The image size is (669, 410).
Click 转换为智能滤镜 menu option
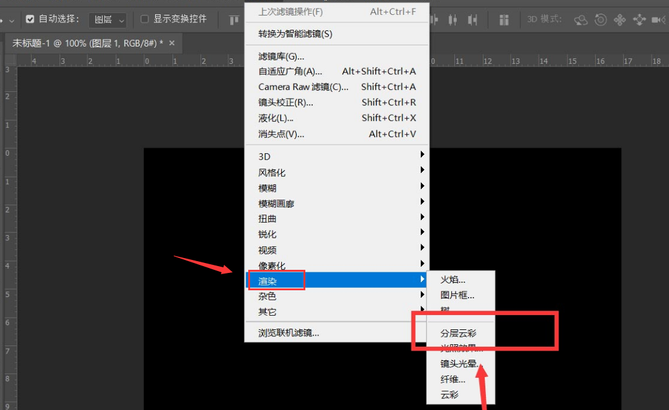point(295,33)
